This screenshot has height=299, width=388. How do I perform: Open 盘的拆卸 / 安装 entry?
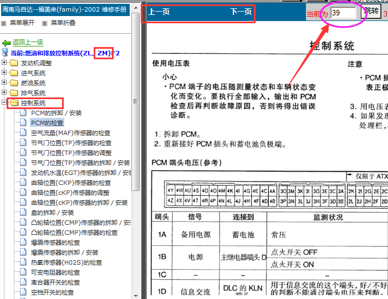pos(52,213)
